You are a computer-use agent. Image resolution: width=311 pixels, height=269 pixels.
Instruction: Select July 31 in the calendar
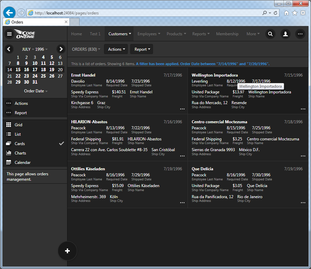click(x=35, y=82)
